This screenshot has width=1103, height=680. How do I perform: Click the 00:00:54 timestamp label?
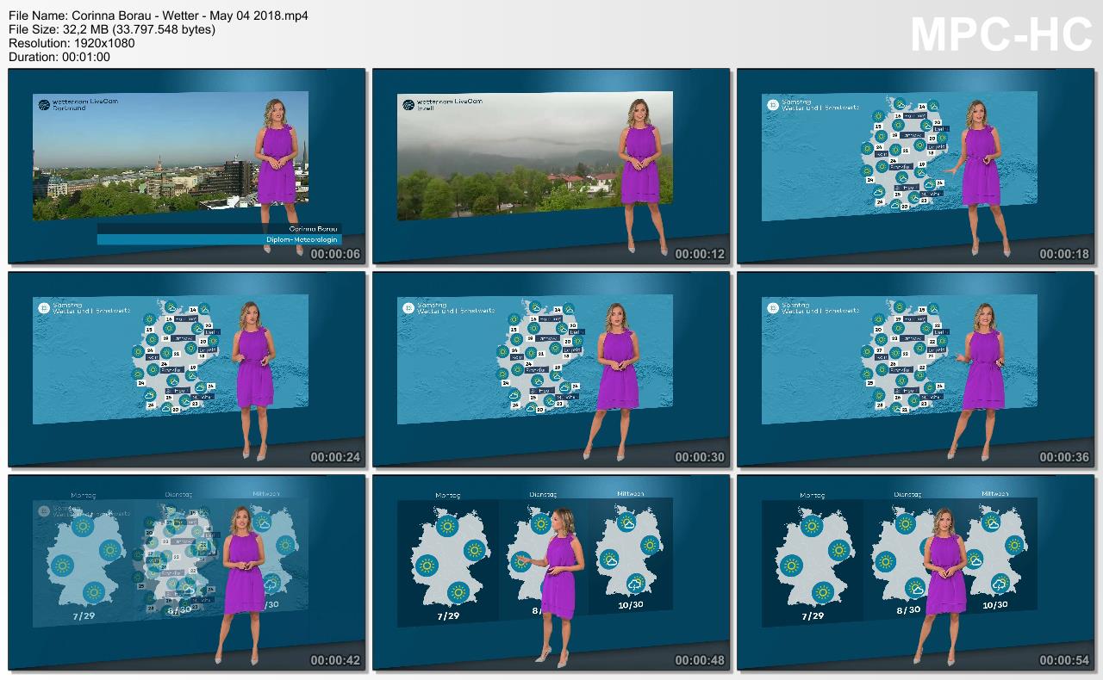click(1064, 660)
